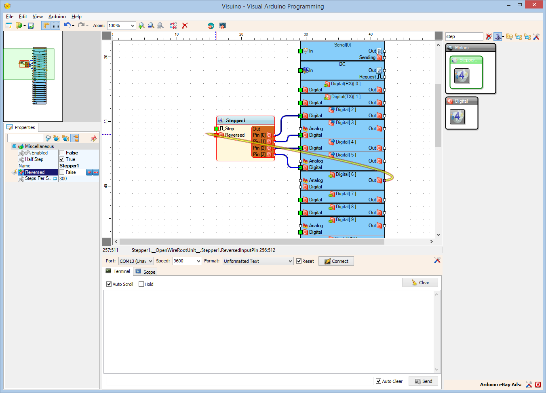Delete selected component with red X toolbar icon
The height and width of the screenshot is (393, 546).
(185, 25)
